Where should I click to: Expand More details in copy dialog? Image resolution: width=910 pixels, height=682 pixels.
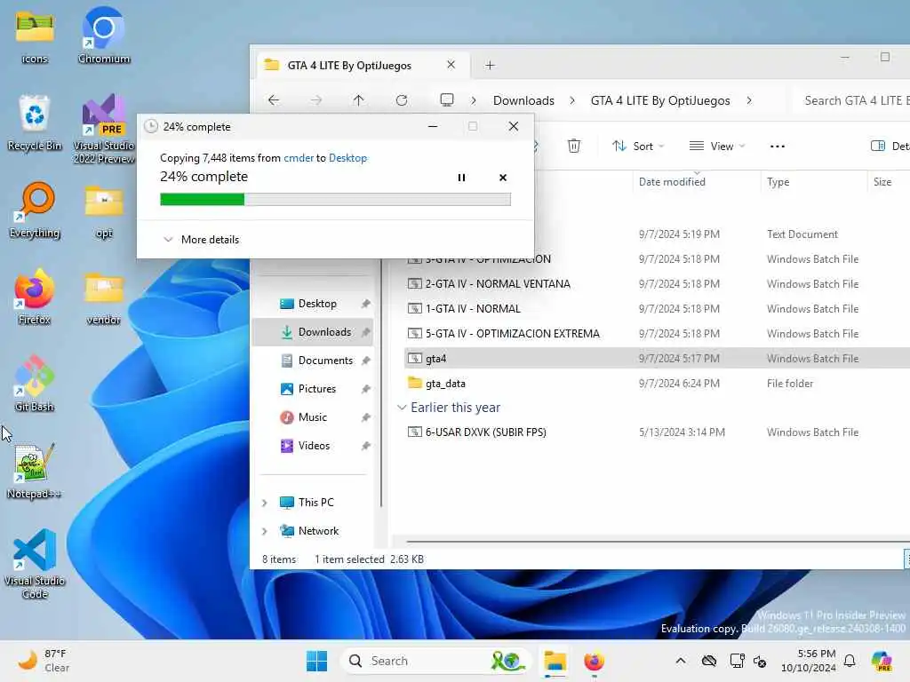pyautogui.click(x=201, y=240)
